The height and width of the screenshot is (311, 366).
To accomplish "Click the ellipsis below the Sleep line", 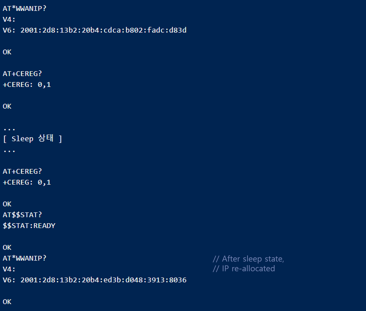I will click(9, 151).
